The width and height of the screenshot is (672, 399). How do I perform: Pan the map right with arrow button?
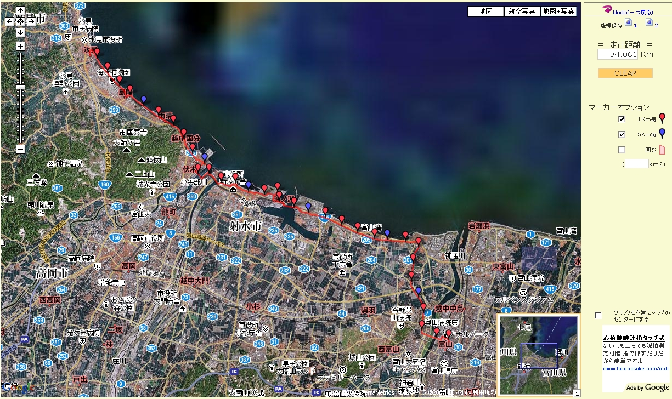point(31,21)
